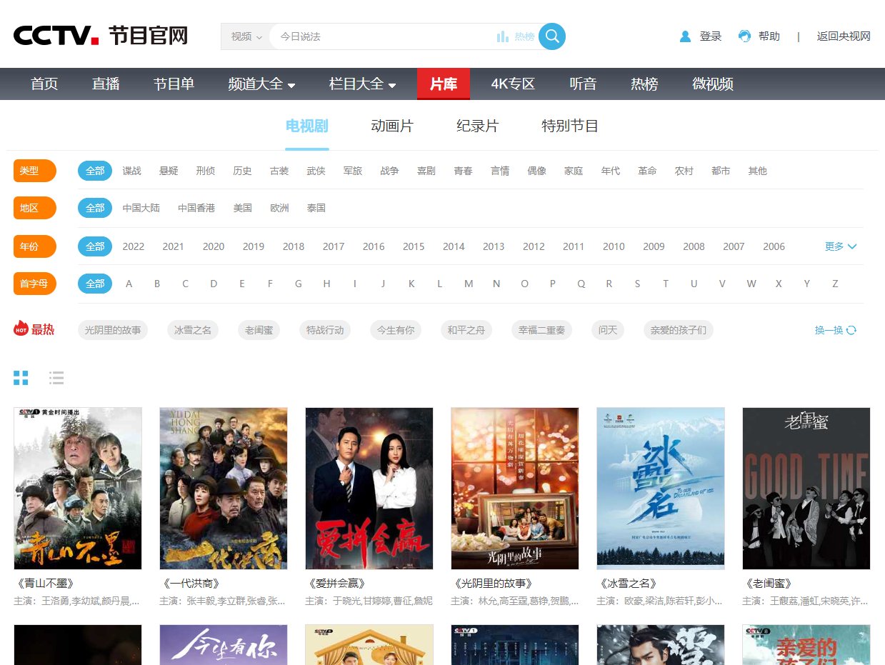Click the hot tag 光阴里的故事
Screen dimensions: 885x665
click(x=113, y=330)
